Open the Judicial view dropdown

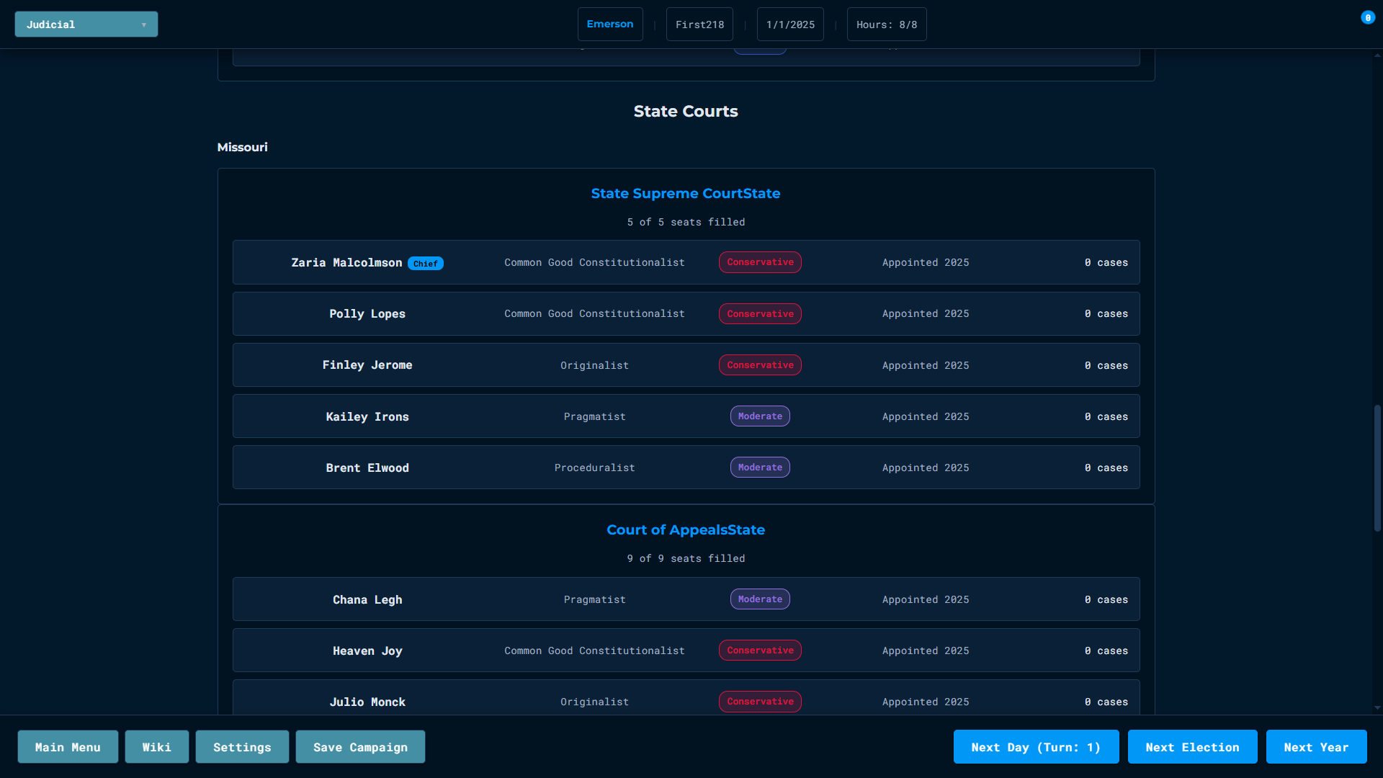(86, 24)
